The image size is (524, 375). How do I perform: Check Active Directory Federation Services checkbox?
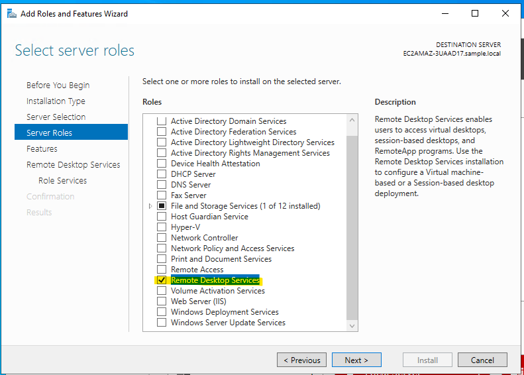tap(162, 132)
